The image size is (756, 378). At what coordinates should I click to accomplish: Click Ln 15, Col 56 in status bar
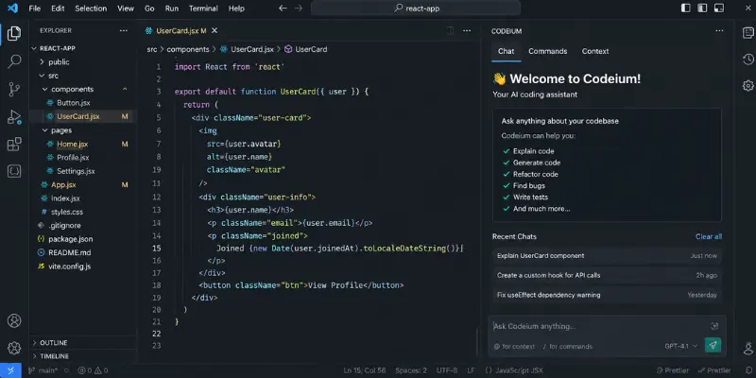point(365,370)
